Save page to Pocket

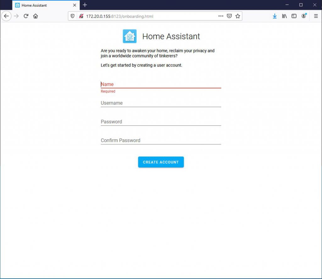[229, 16]
